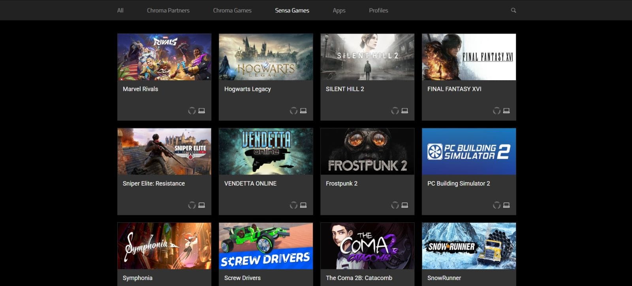Click the "FINAL FANTASY XVI" title text
Viewport: 632px width, 286px height.
pyautogui.click(x=454, y=89)
